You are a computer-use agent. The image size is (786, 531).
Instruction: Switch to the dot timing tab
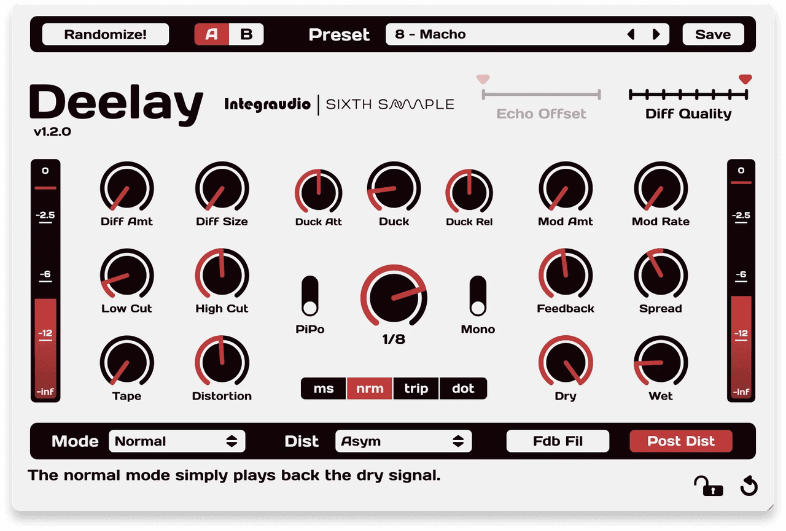tap(463, 388)
